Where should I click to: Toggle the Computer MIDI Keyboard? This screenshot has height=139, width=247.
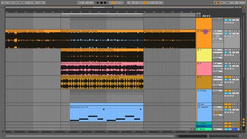tap(218, 3)
